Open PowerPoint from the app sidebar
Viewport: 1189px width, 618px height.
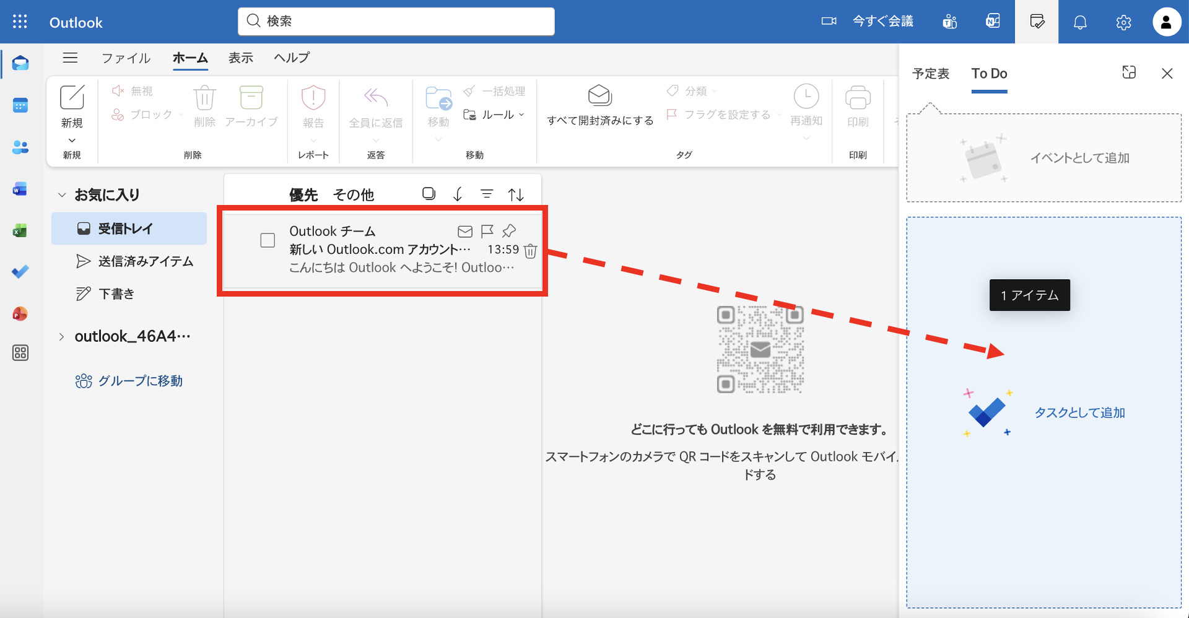tap(20, 314)
